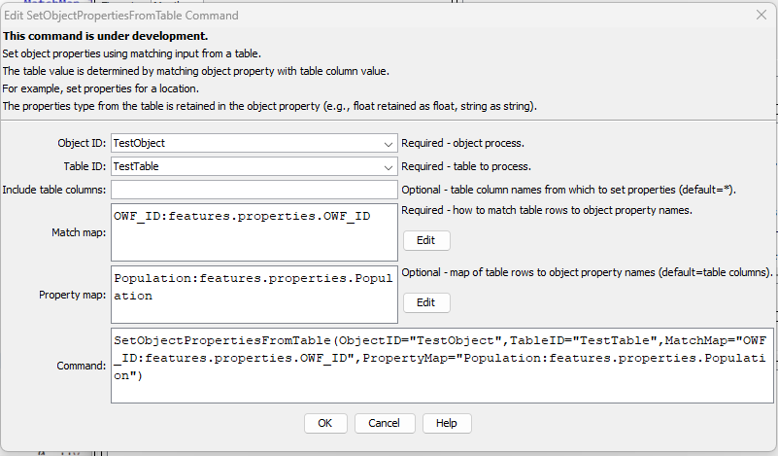Click the "This command is under development." text

105,36
